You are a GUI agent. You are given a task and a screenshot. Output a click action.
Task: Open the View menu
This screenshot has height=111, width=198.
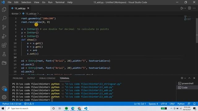37,2
